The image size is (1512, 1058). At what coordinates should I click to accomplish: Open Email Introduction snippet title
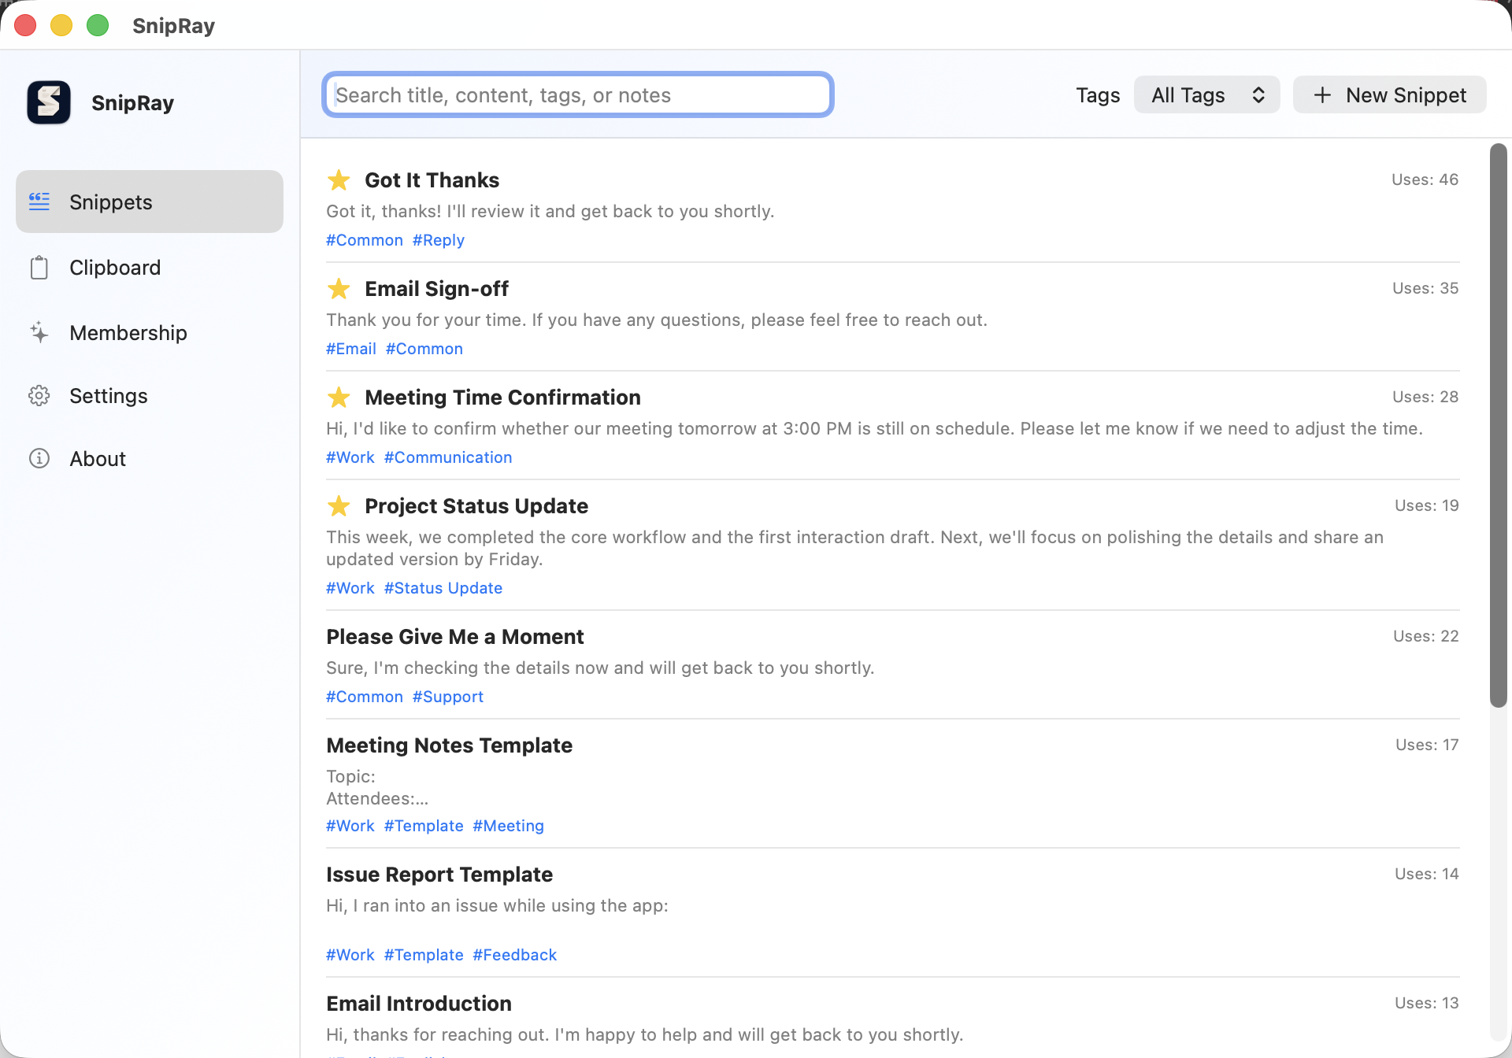(x=419, y=1004)
